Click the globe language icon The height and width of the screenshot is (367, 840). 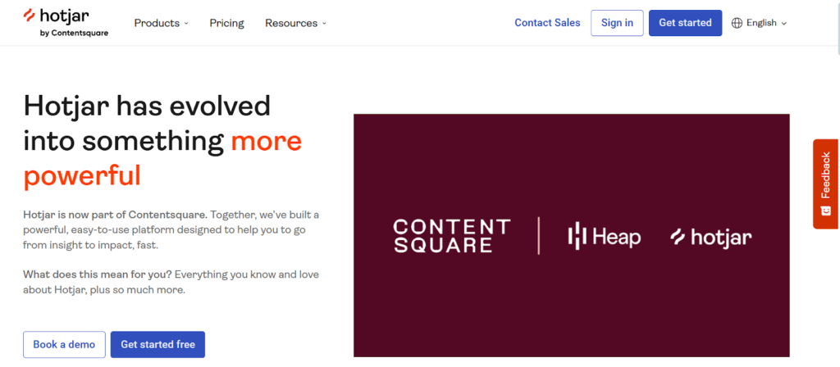coord(737,23)
